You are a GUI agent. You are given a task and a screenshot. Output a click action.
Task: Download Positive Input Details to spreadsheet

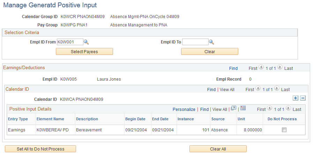pyautogui.click(x=243, y=108)
